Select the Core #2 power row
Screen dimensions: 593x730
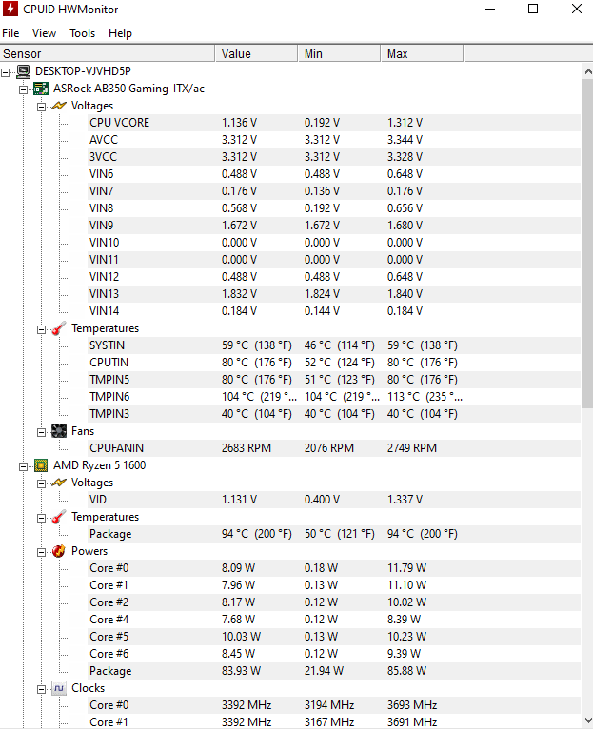tap(334, 602)
